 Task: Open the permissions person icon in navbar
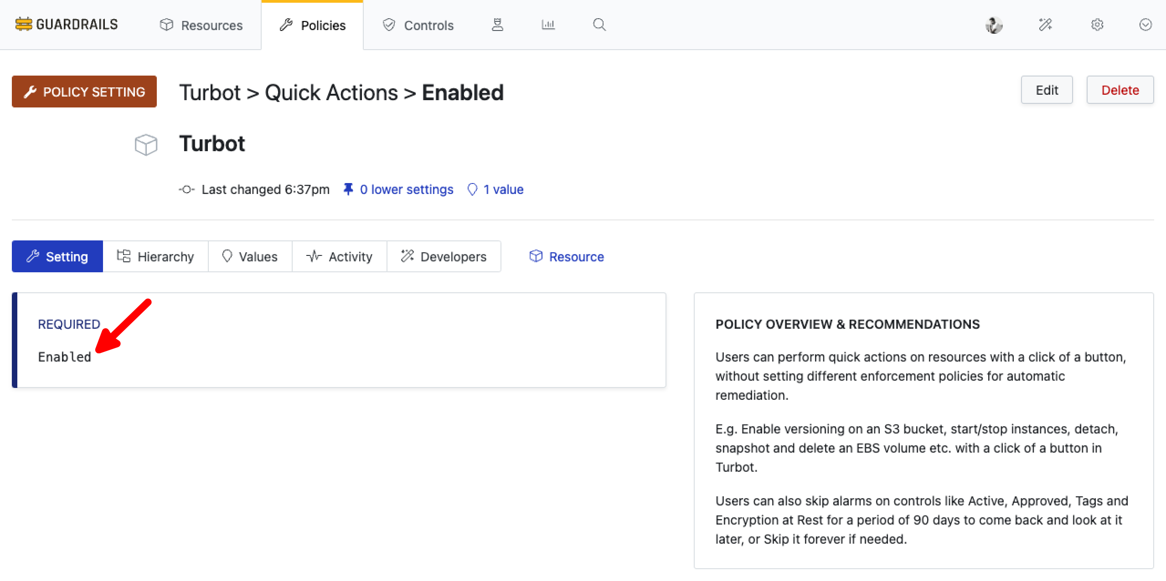(x=498, y=25)
